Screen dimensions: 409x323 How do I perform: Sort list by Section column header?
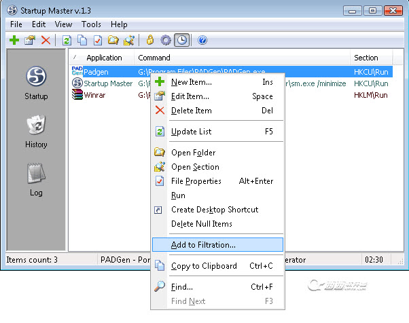[x=366, y=58]
